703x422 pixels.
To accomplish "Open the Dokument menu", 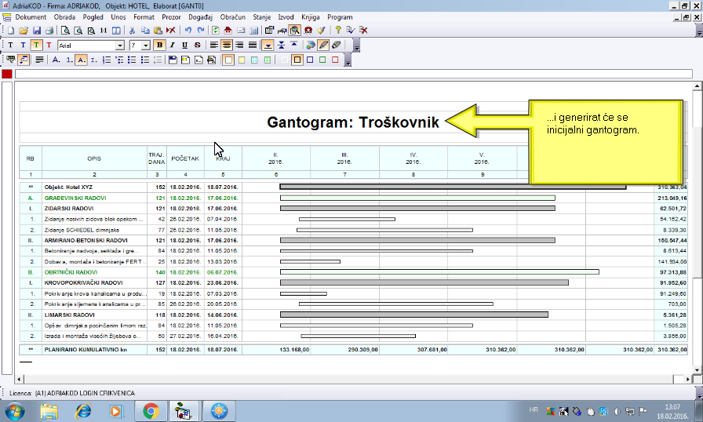I will pyautogui.click(x=31, y=17).
